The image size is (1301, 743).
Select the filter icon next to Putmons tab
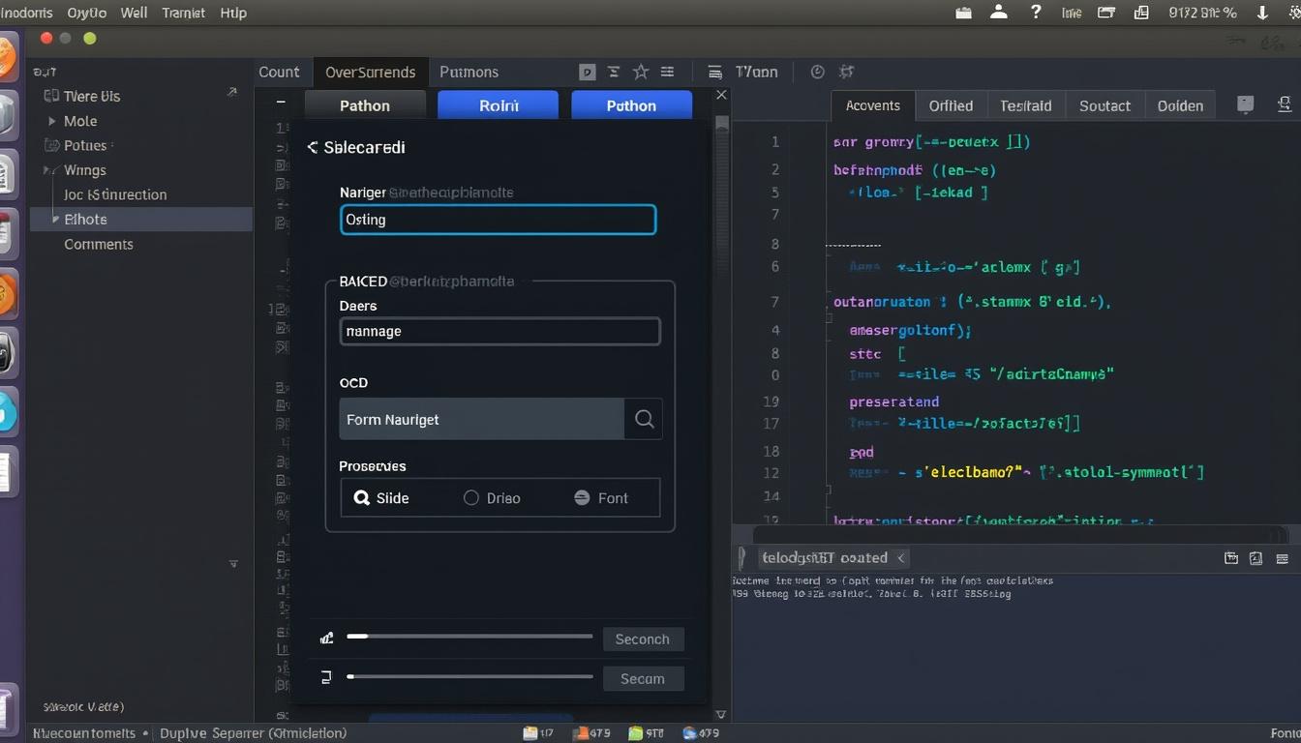point(614,71)
